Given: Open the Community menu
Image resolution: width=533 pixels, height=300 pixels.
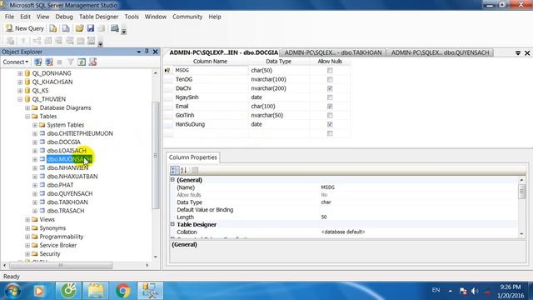Looking at the screenshot, I should pyautogui.click(x=187, y=17).
